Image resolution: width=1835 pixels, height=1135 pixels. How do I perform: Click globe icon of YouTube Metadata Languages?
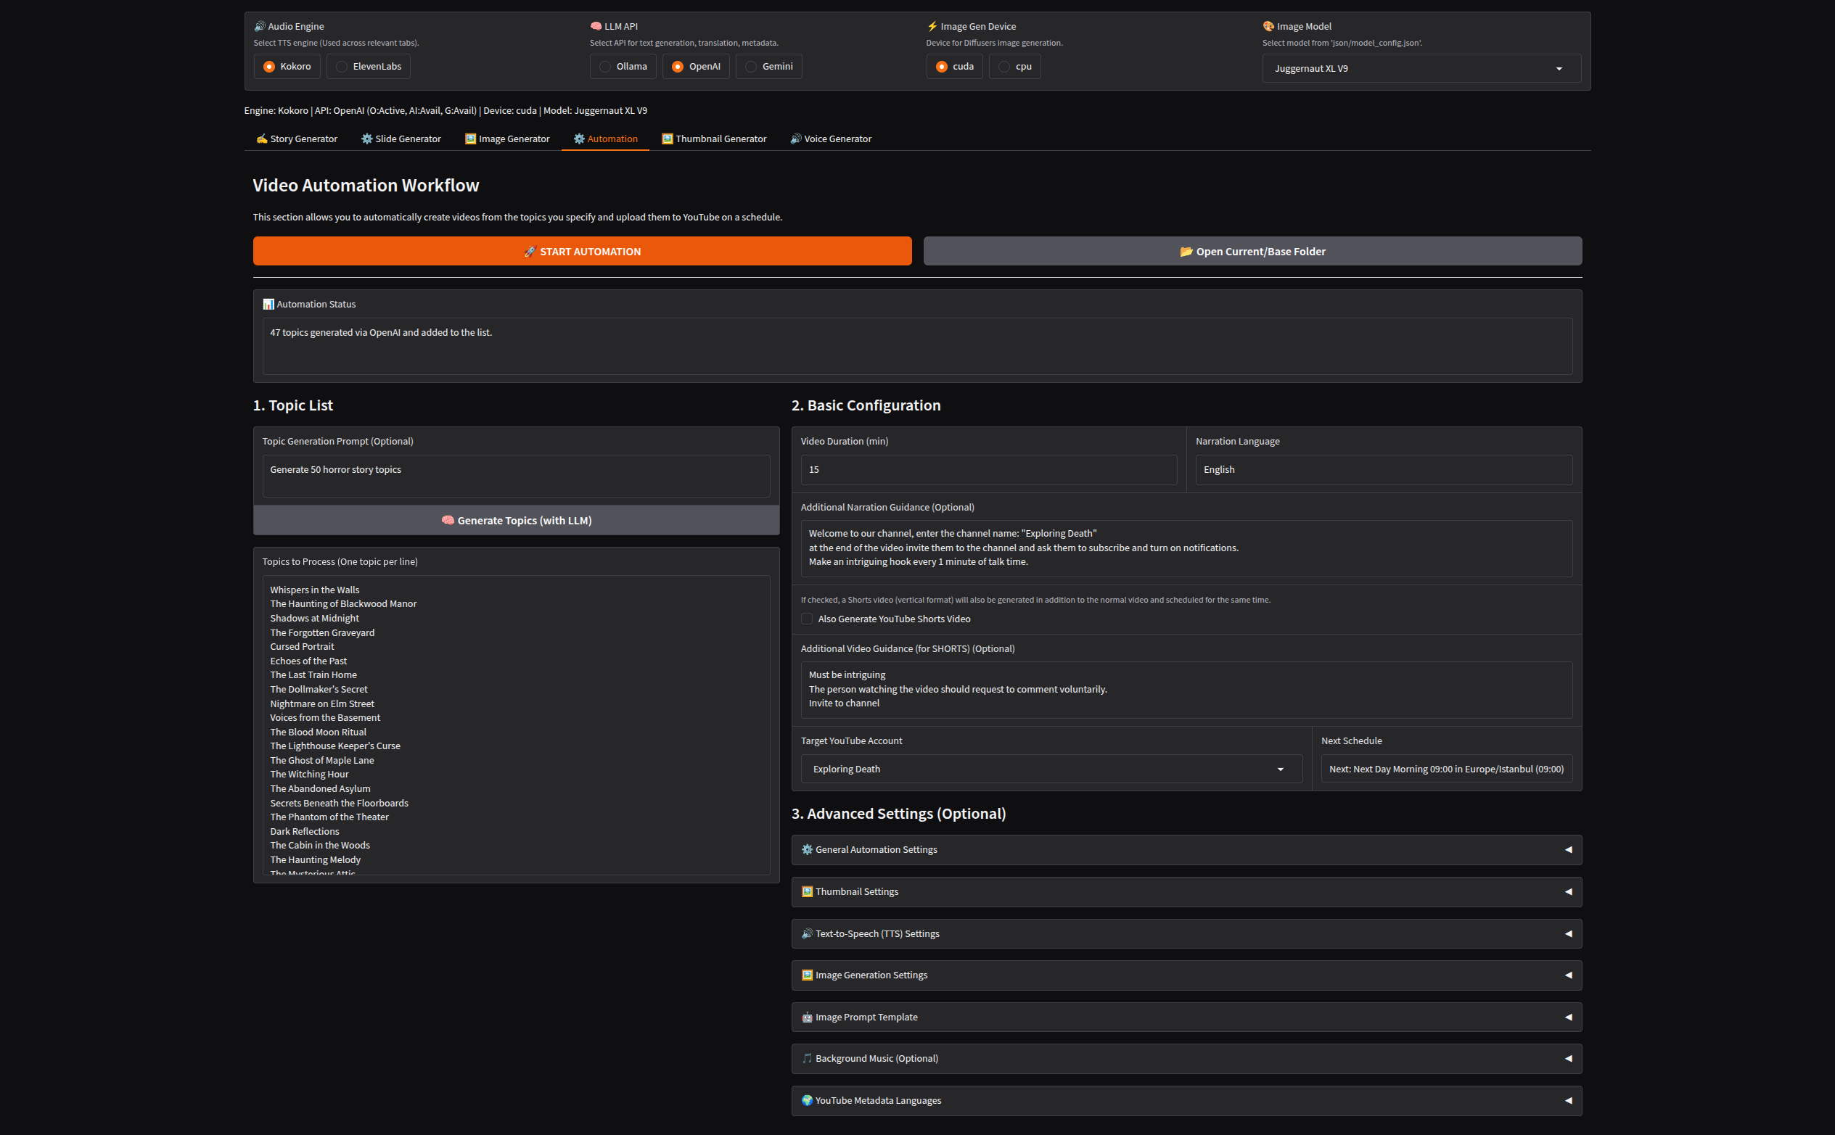pos(807,1100)
